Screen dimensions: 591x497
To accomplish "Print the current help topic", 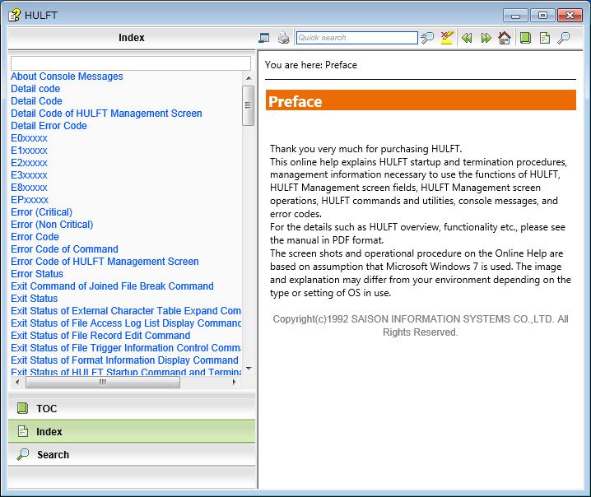I will (283, 38).
